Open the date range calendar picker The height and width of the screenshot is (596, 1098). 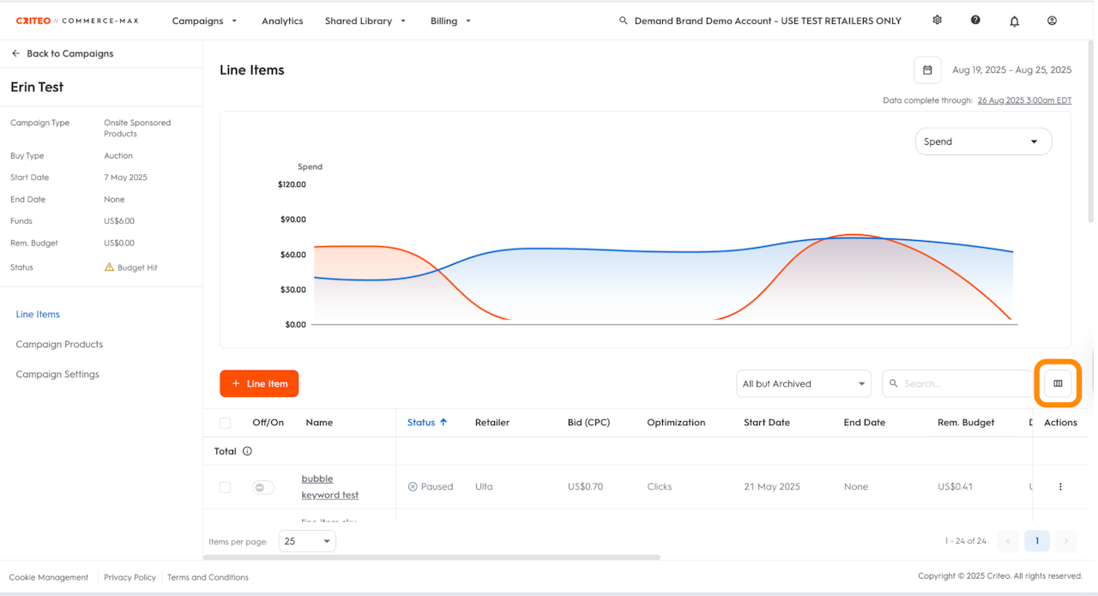pyautogui.click(x=927, y=70)
